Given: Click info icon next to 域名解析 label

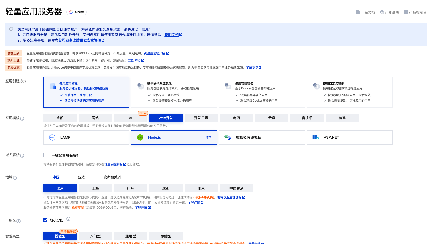Looking at the screenshot, I should click(x=22, y=156).
